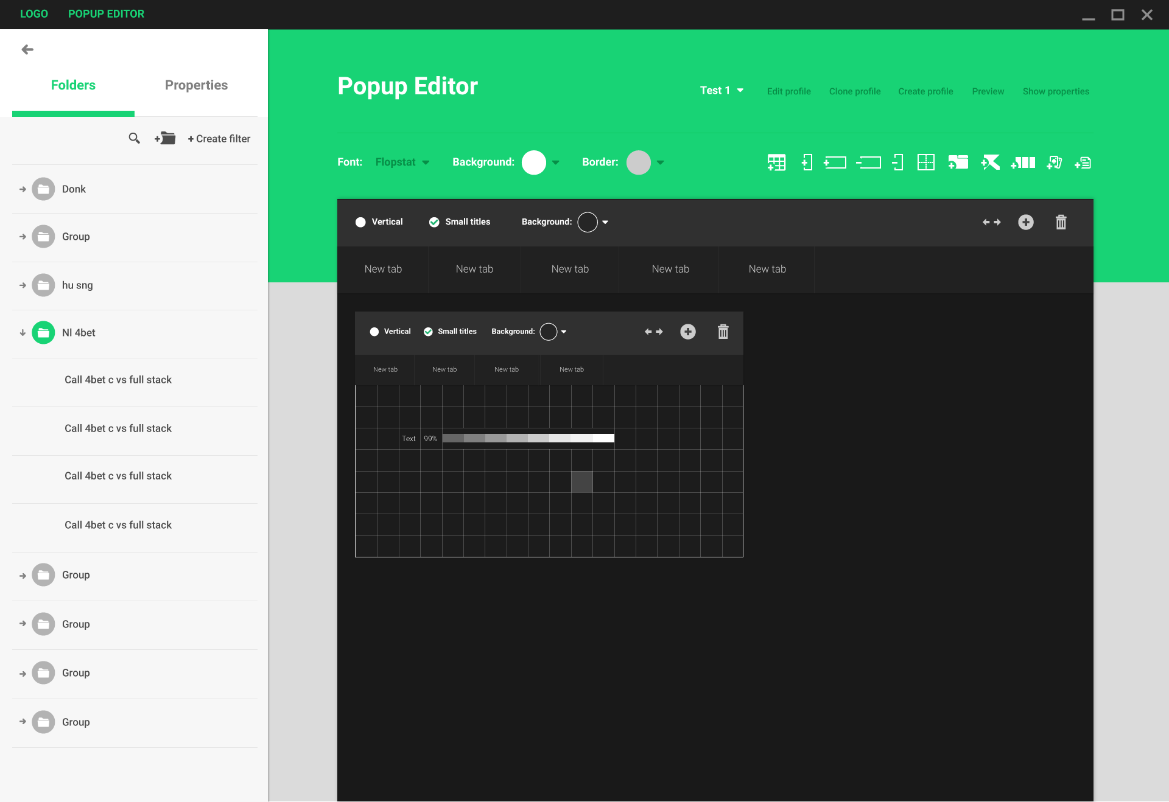Screen dimensions: 1169x802
Task: Click the Create filter button
Action: click(x=219, y=139)
